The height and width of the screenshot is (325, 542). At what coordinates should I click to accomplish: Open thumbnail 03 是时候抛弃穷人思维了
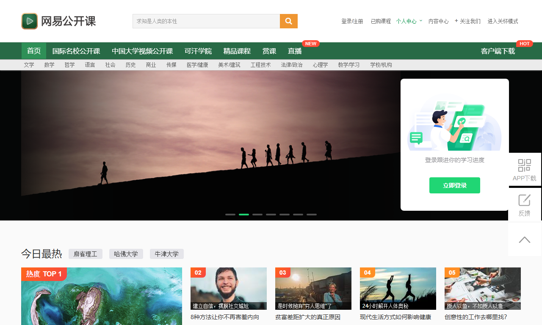tap(313, 289)
